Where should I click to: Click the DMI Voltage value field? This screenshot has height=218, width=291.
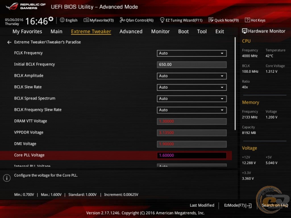191,144
